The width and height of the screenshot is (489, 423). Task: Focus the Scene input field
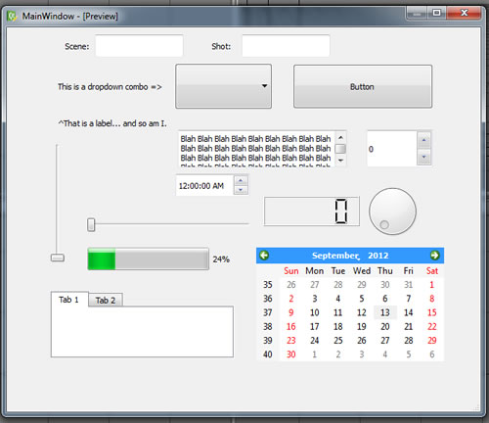pyautogui.click(x=139, y=46)
